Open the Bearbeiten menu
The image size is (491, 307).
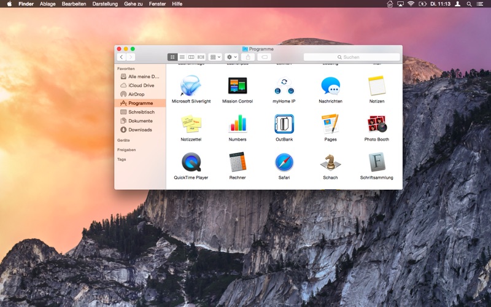coord(74,4)
